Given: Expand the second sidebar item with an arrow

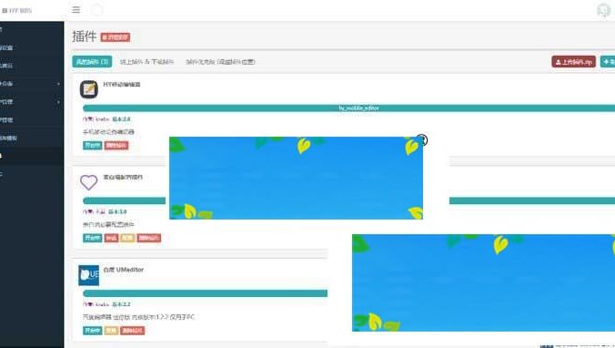Looking at the screenshot, I should pyautogui.click(x=31, y=102).
